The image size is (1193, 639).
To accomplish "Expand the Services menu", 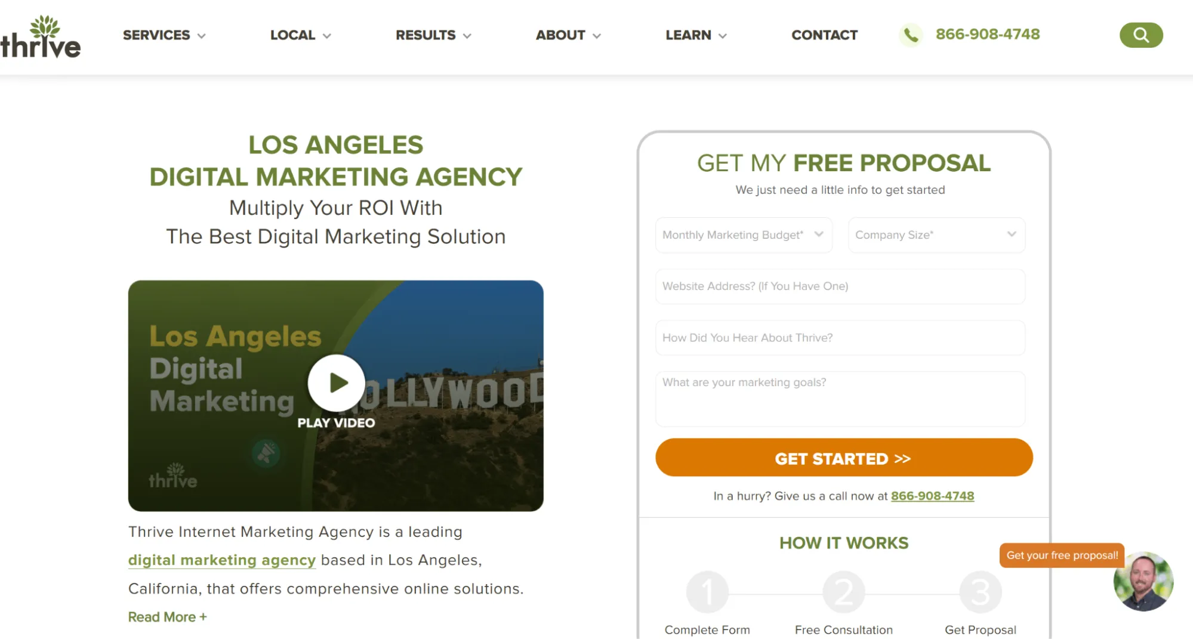I will 164,35.
